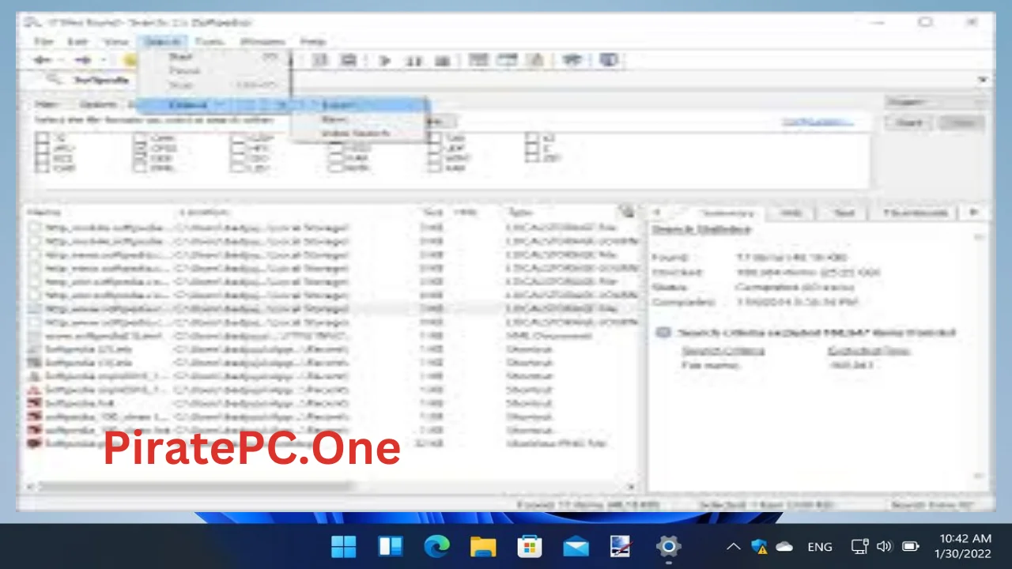Open Settings gear on the taskbar
Viewport: 1012px width, 569px height.
(668, 546)
